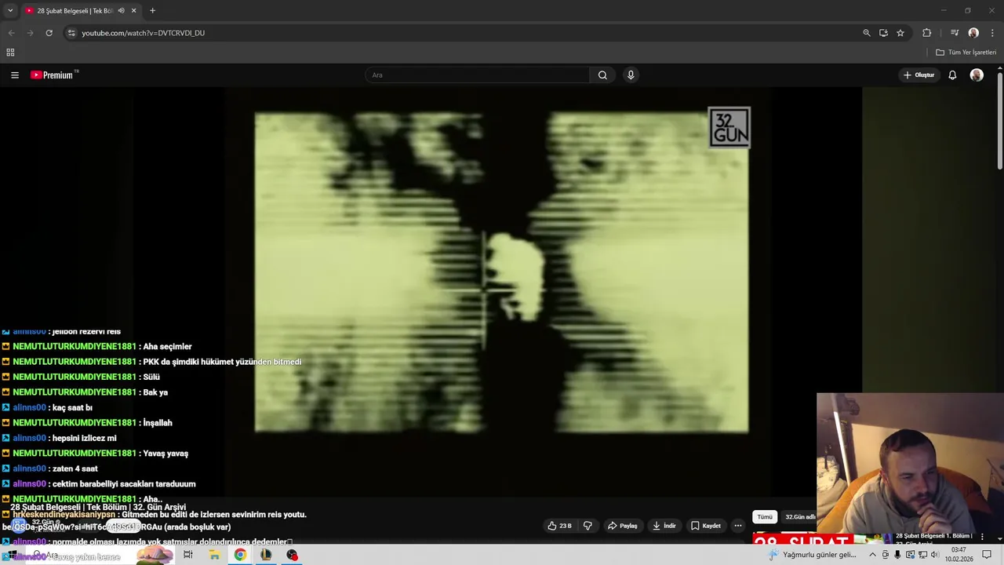Screen dimensions: 1004x565
Task: Go forward in browser history
Action: 30,33
